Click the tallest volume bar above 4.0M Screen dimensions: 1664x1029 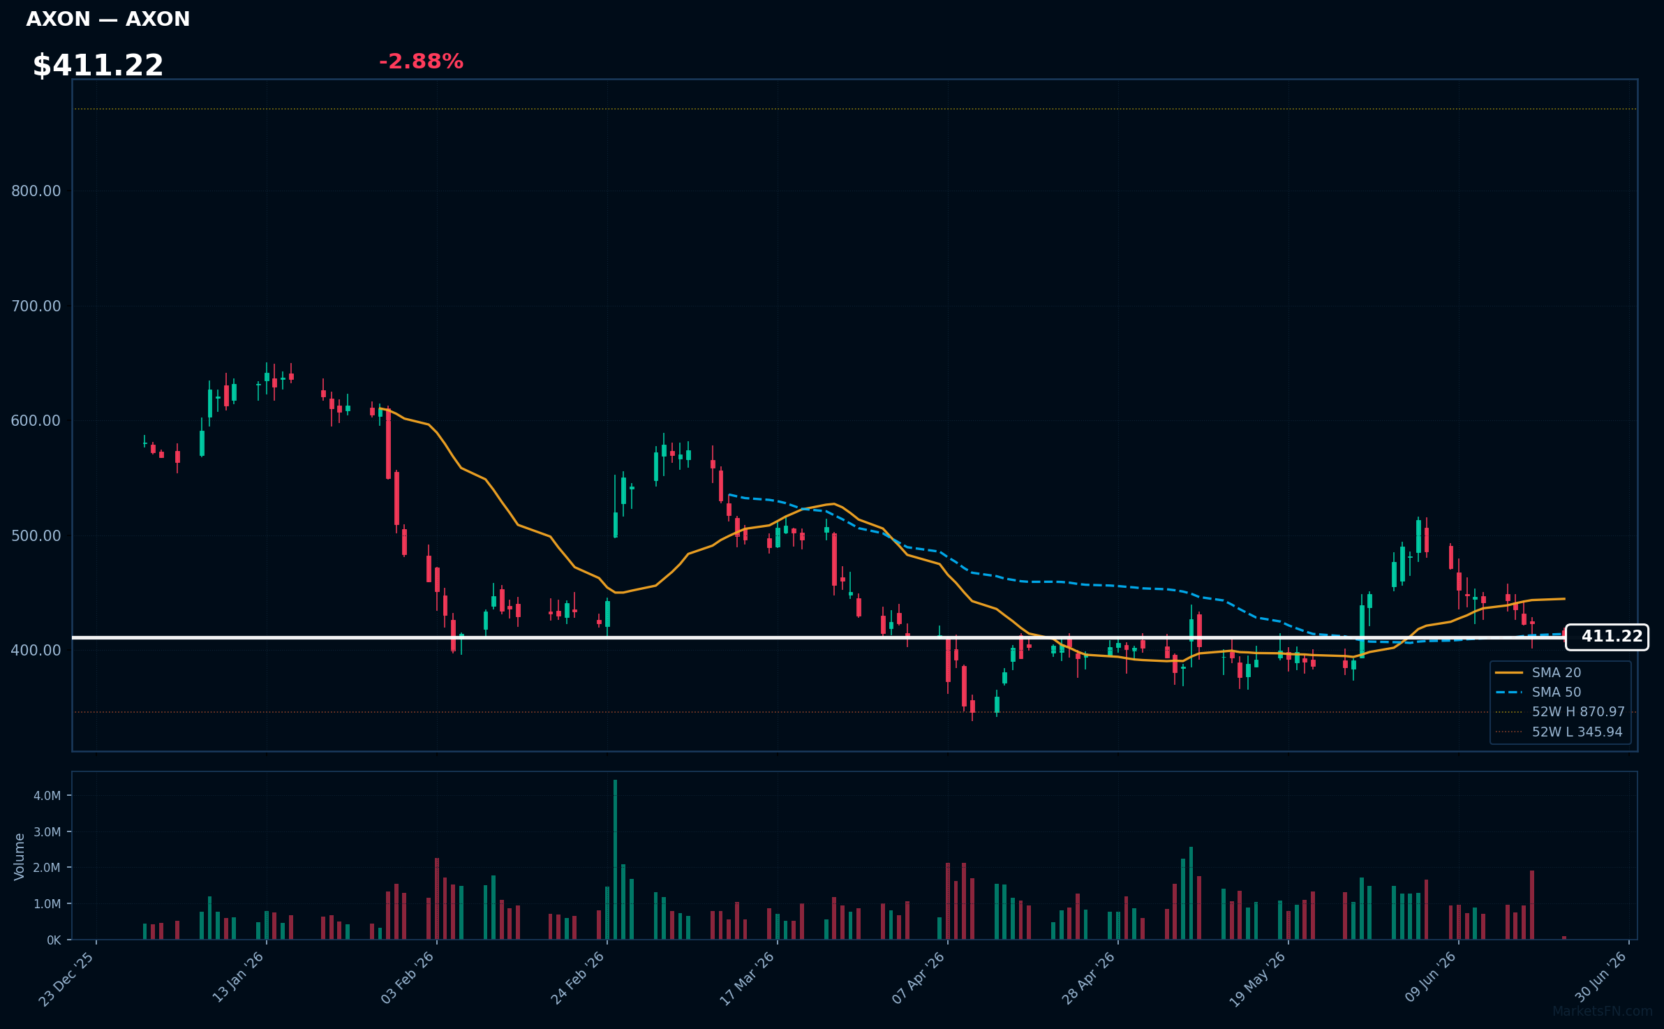pos(615,859)
